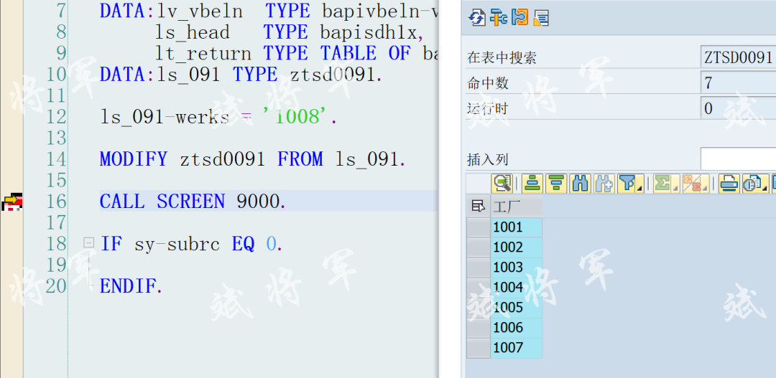Click the document list icon in top toolbar
The width and height of the screenshot is (776, 378).
(x=541, y=18)
